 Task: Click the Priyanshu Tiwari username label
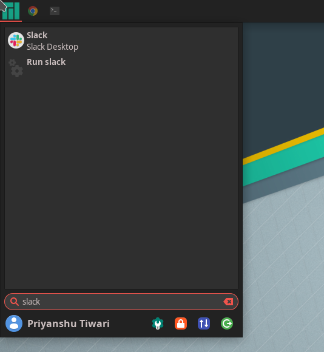(x=69, y=323)
